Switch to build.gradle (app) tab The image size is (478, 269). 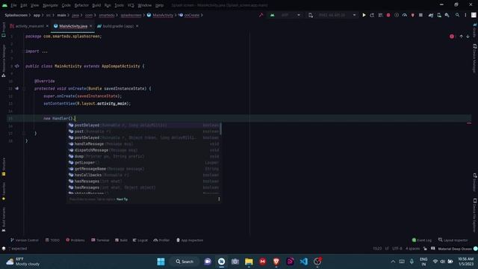[118, 26]
